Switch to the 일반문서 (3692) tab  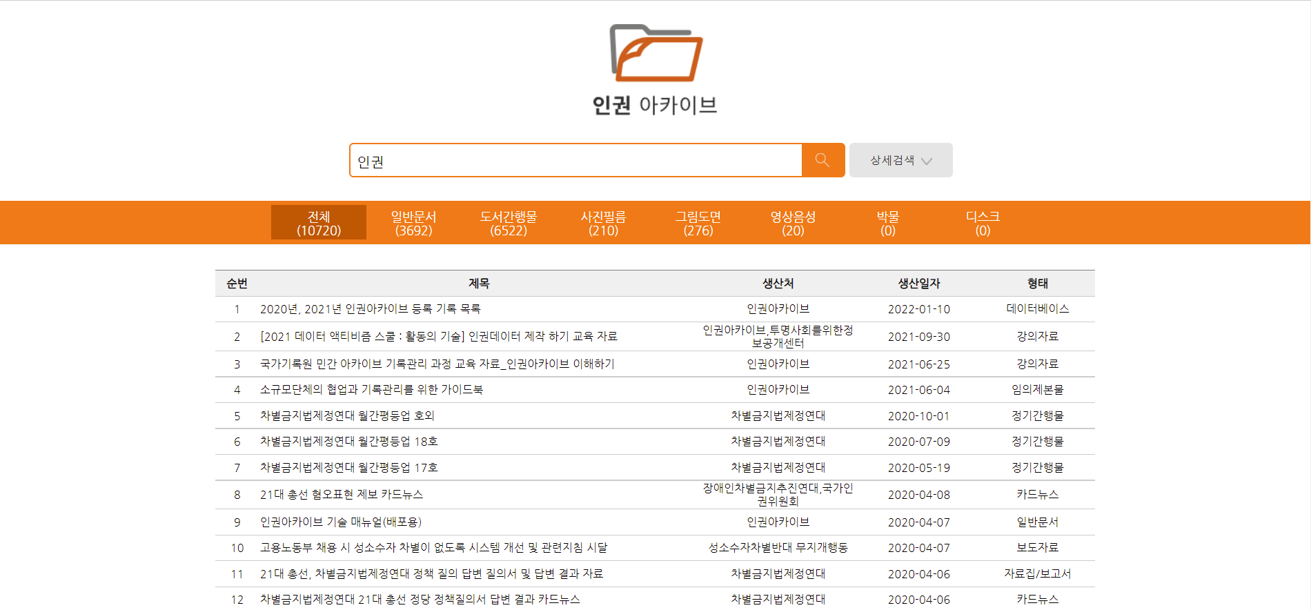[413, 223]
